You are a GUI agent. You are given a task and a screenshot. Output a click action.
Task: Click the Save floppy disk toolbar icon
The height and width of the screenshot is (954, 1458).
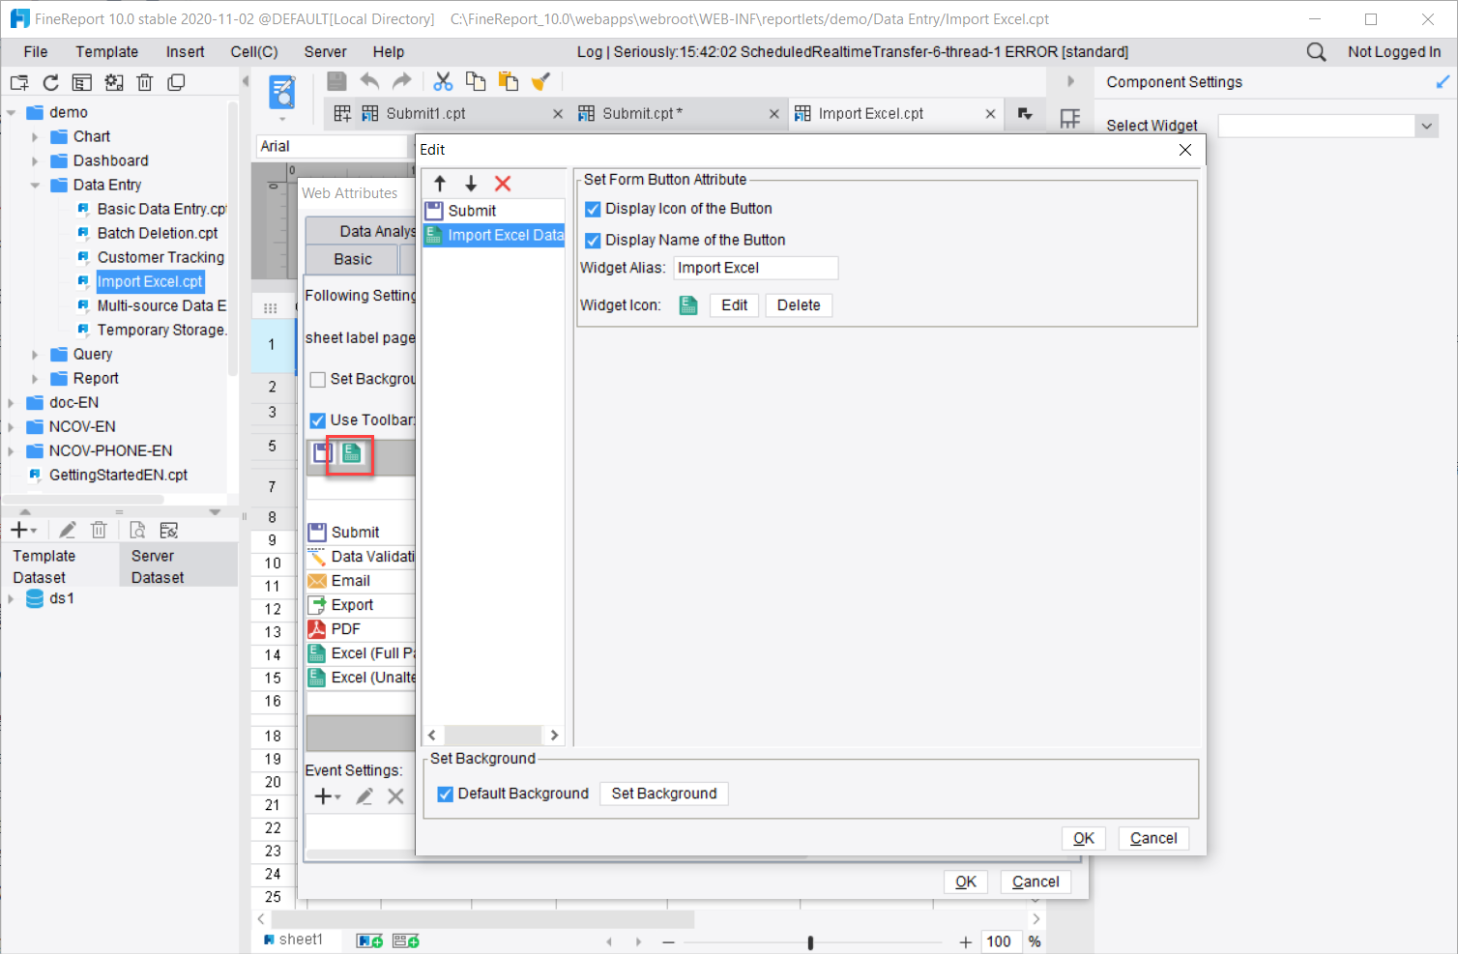[x=336, y=81]
